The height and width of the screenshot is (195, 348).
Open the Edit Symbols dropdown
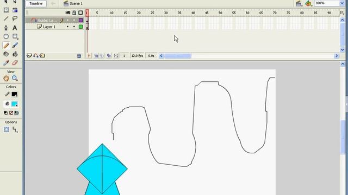(x=308, y=4)
